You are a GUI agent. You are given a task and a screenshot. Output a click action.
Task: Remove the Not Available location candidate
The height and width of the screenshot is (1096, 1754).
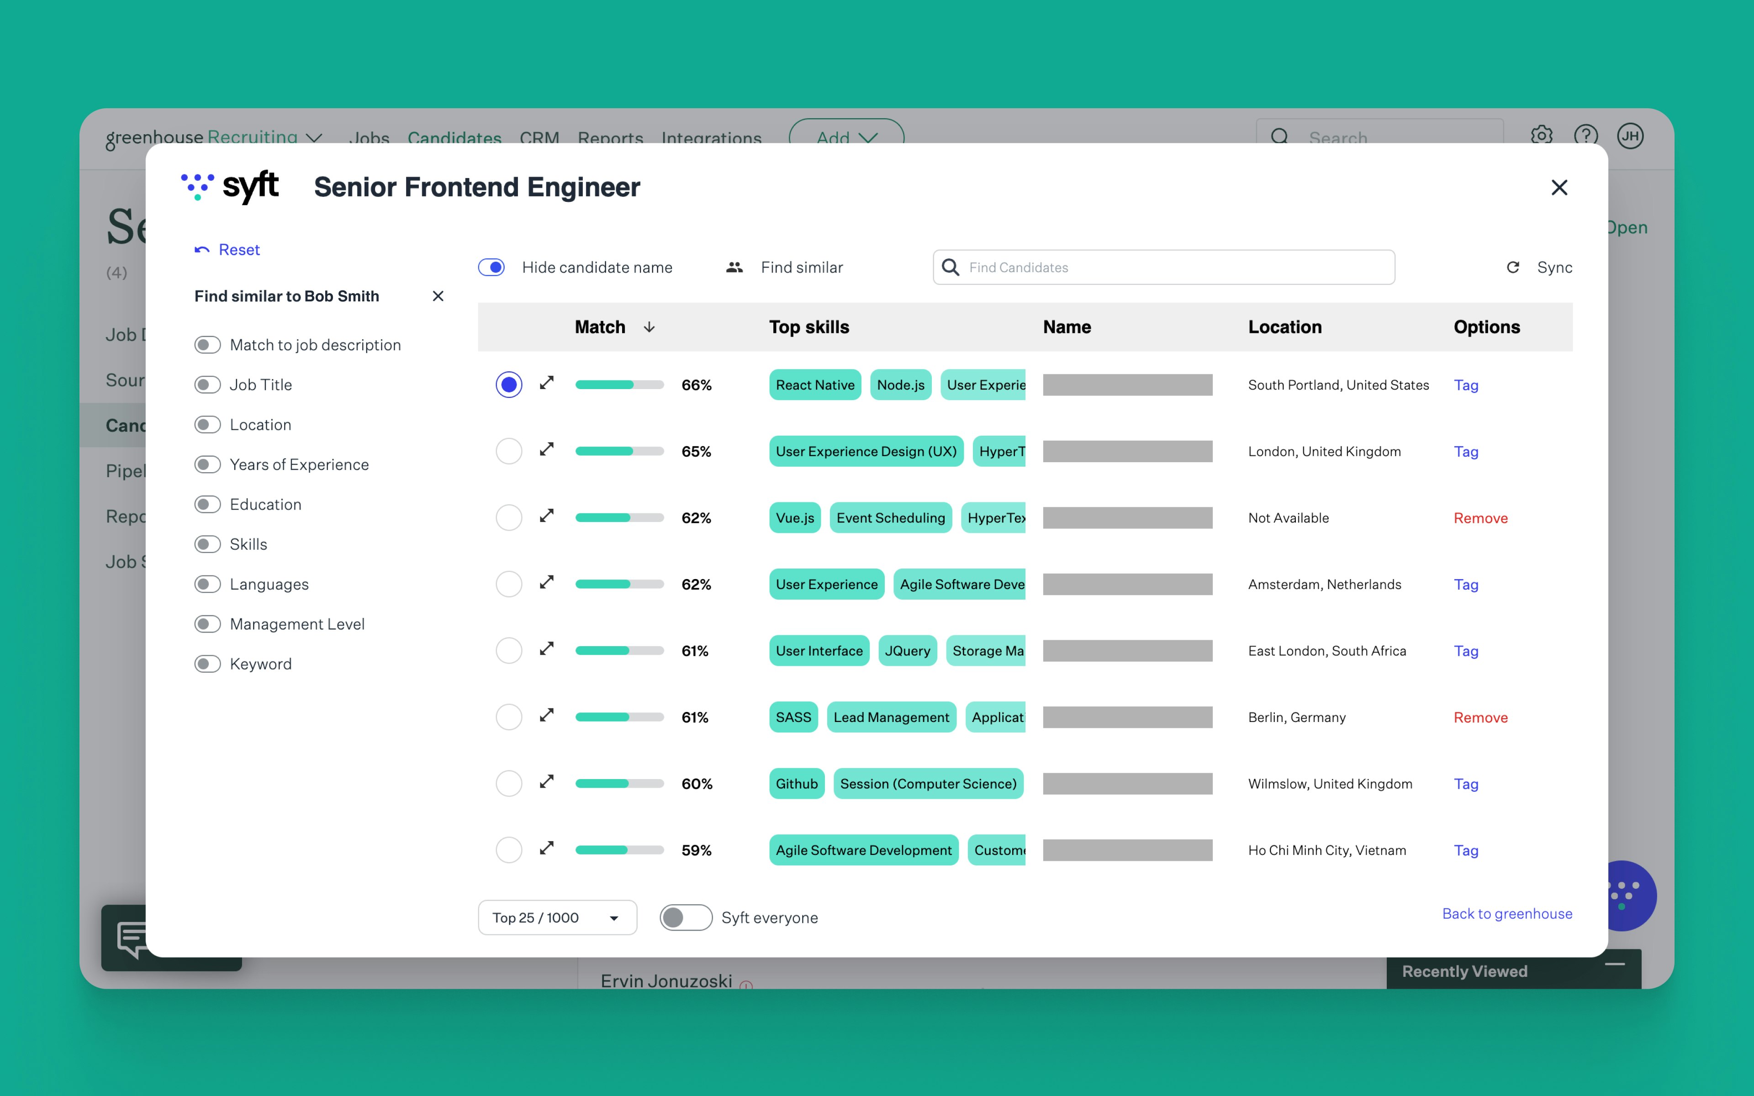click(1480, 518)
